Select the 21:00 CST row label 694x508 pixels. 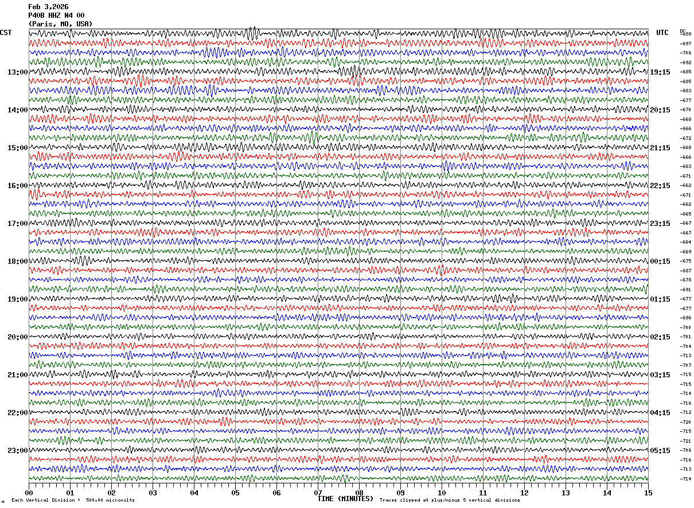[x=18, y=375]
